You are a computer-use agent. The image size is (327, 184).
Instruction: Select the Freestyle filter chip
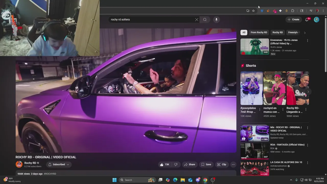(293, 32)
